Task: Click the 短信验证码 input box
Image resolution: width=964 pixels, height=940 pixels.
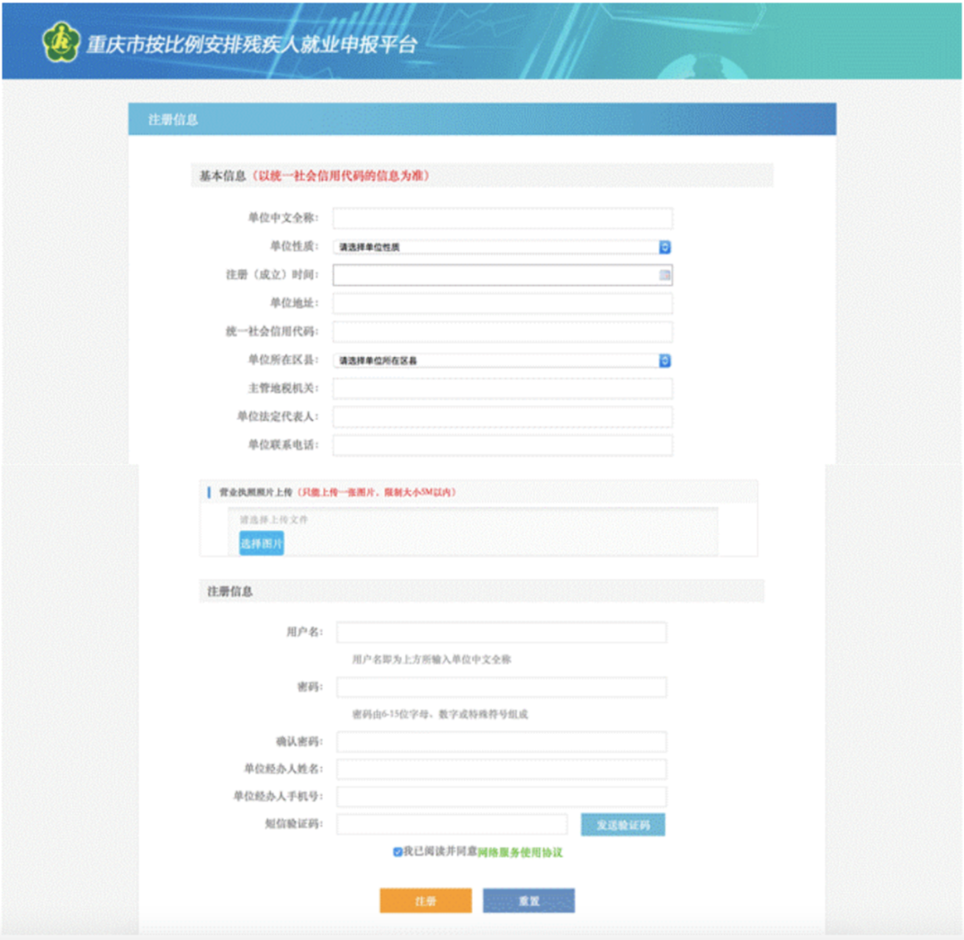Action: [452, 825]
